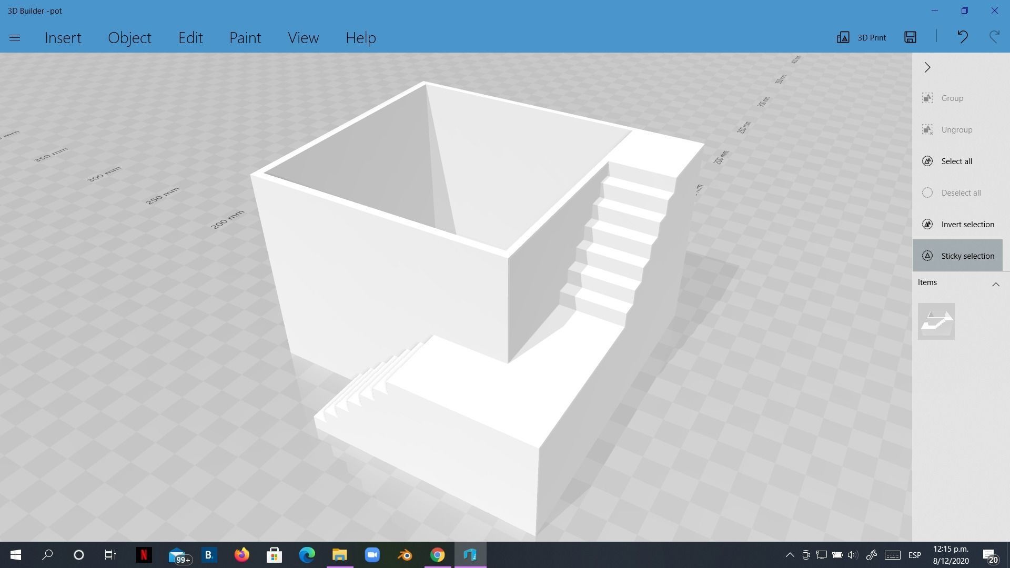Open the blue B app on the taskbar

[x=209, y=555]
